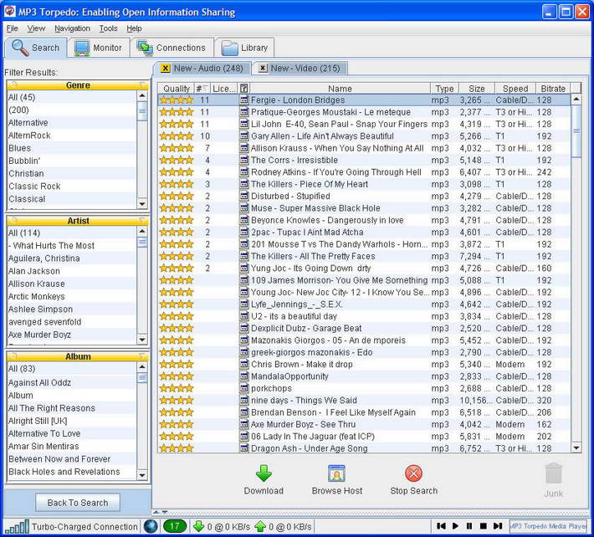Close the New - Video (215) tab
This screenshot has width=594, height=537.
(263, 68)
